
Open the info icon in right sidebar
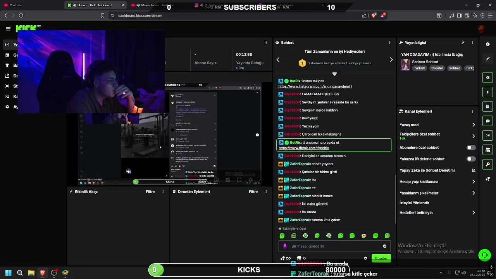click(x=488, y=44)
